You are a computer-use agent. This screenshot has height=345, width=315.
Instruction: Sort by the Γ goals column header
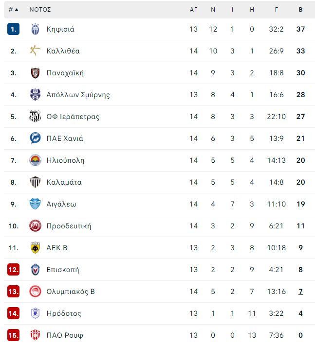coord(276,9)
